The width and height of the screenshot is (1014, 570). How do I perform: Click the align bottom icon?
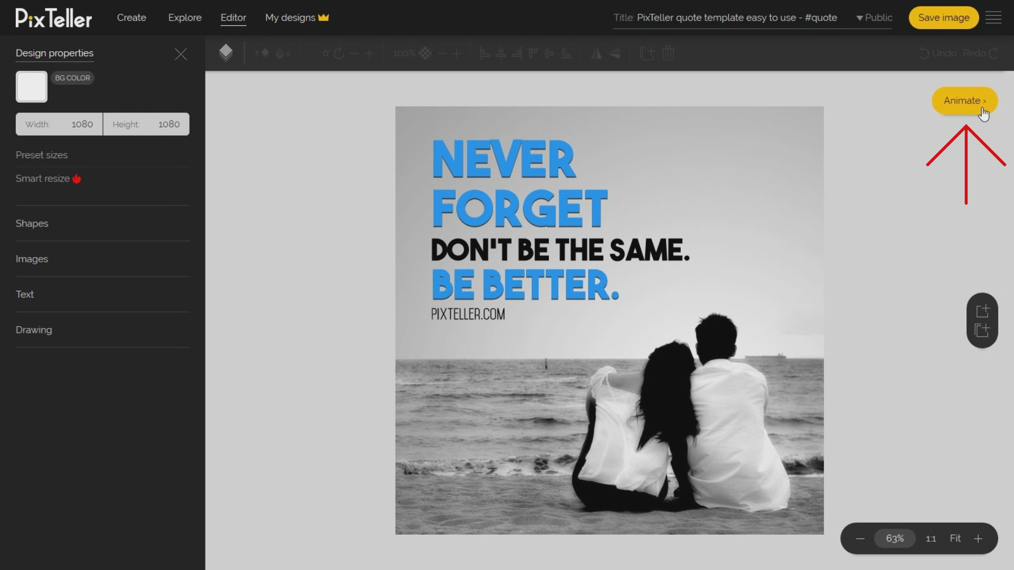click(566, 53)
